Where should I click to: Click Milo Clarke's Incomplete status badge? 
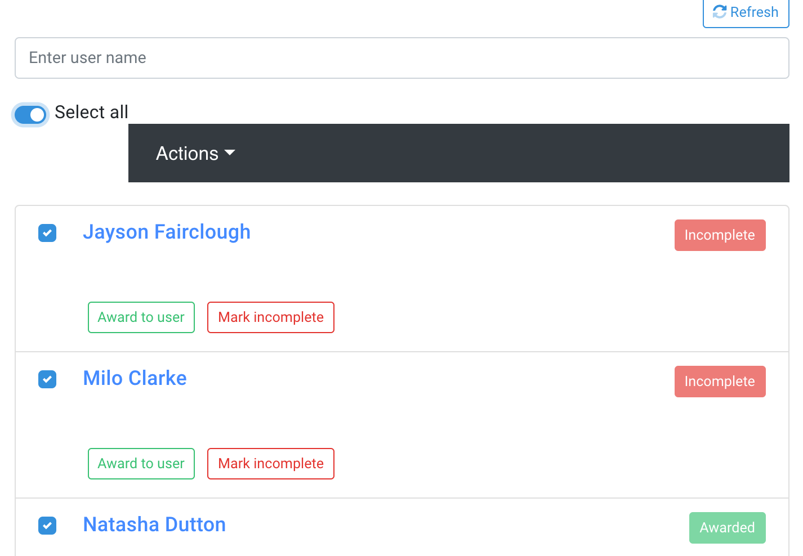(720, 382)
